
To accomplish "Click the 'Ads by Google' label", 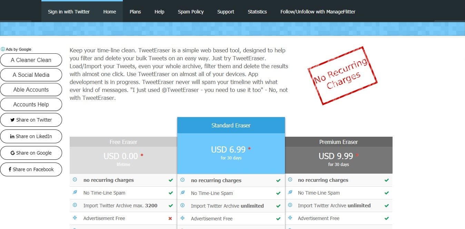I will click(19, 49).
